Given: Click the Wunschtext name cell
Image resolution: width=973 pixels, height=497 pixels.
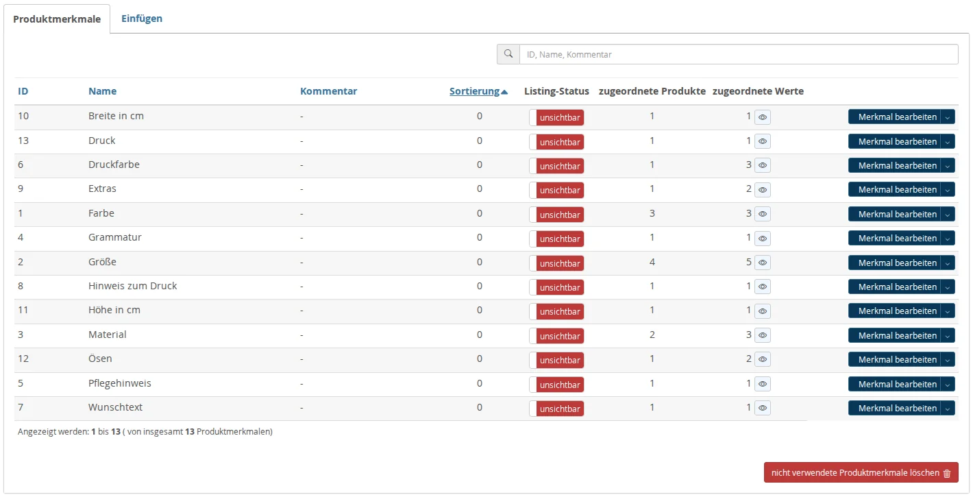Looking at the screenshot, I should click(x=115, y=407).
